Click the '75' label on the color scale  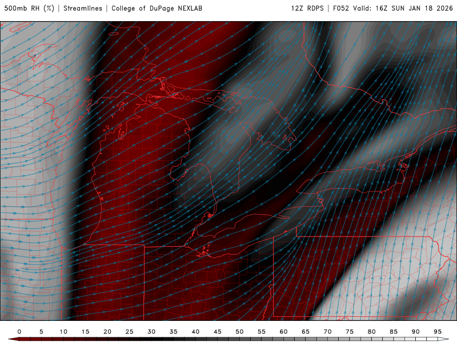coord(350,332)
